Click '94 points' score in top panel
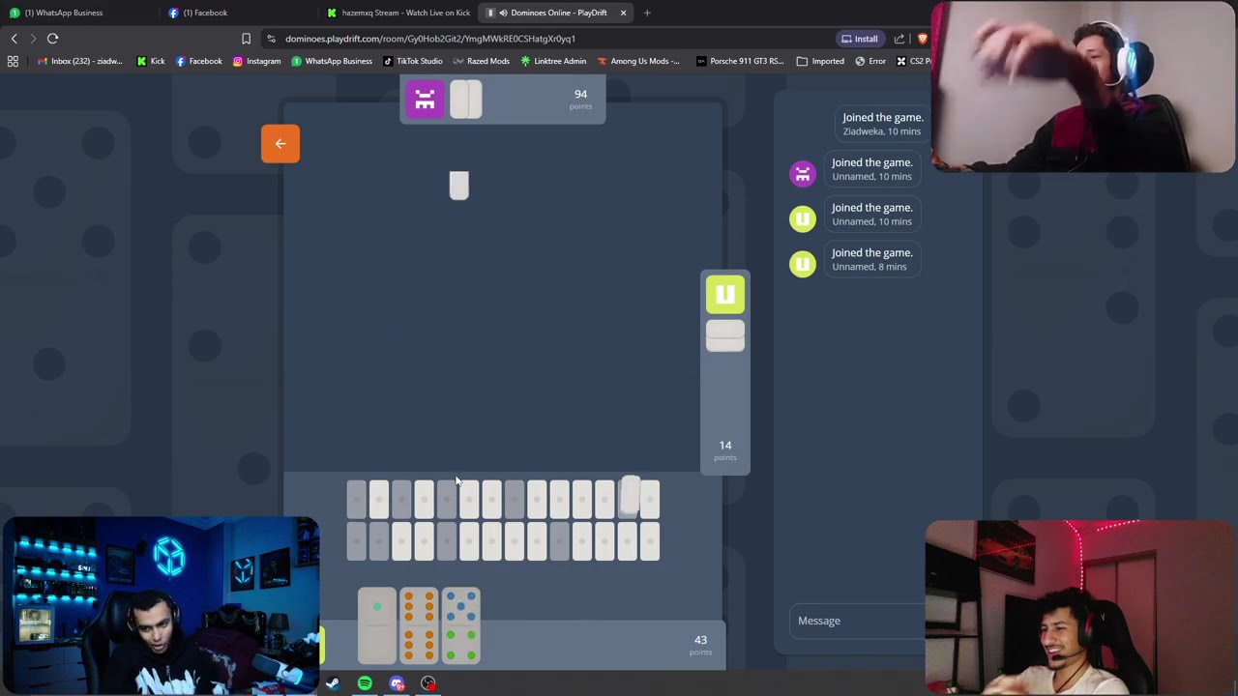The image size is (1238, 696). [x=580, y=100]
